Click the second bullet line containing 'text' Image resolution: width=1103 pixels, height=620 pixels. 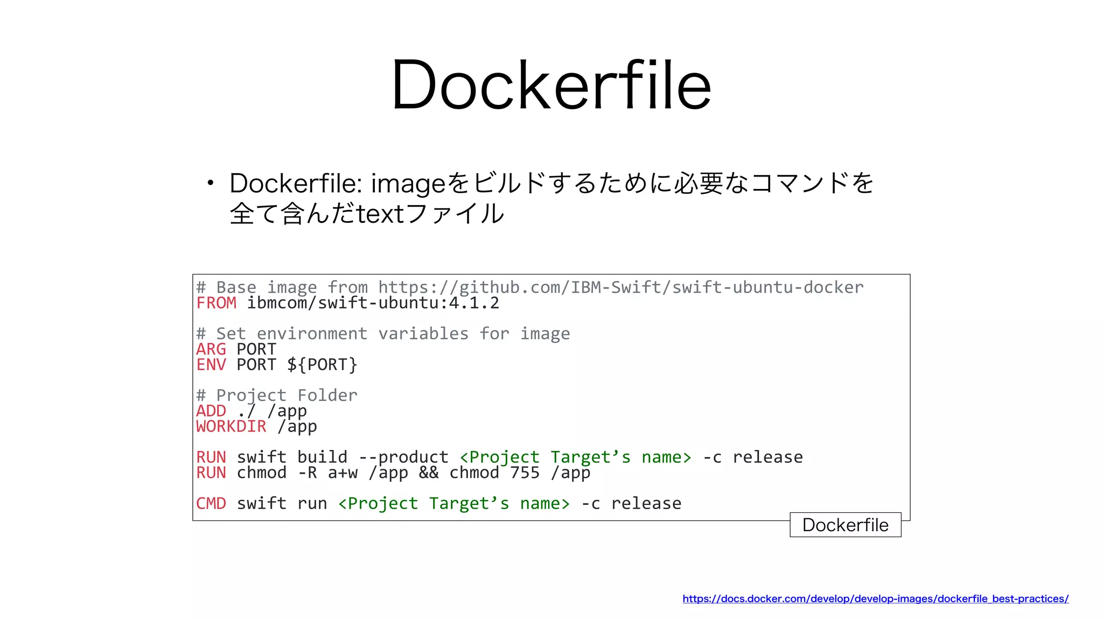(x=367, y=214)
